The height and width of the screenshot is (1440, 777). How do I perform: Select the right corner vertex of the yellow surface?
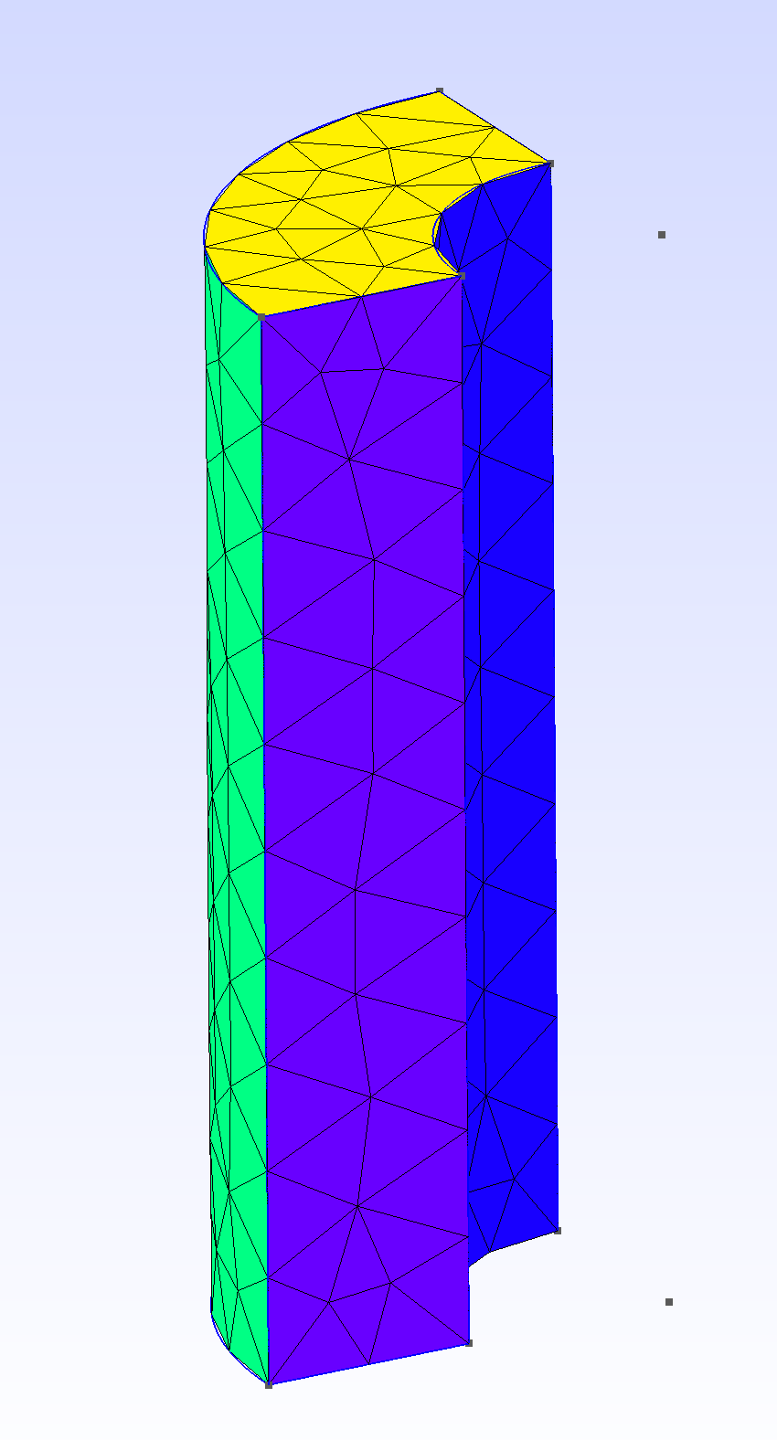(x=550, y=164)
